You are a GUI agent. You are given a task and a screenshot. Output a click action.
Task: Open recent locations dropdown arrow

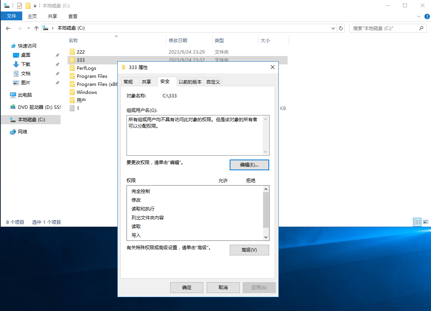28,28
